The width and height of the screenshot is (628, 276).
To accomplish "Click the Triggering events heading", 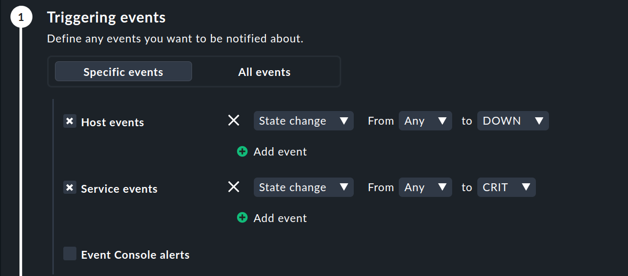I will tap(106, 17).
